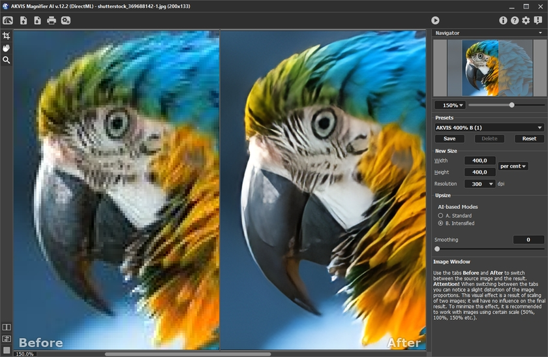Click the Save preset button
Viewport: 548px width, 357px height.
pyautogui.click(x=449, y=138)
